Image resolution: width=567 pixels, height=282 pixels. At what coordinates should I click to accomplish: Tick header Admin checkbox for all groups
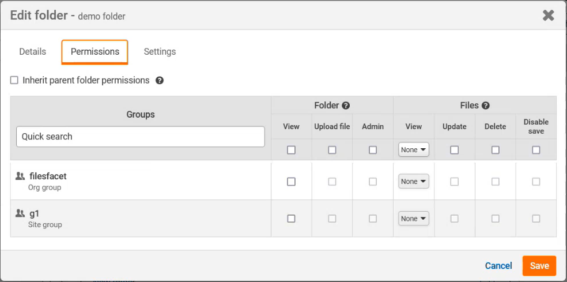(x=373, y=150)
